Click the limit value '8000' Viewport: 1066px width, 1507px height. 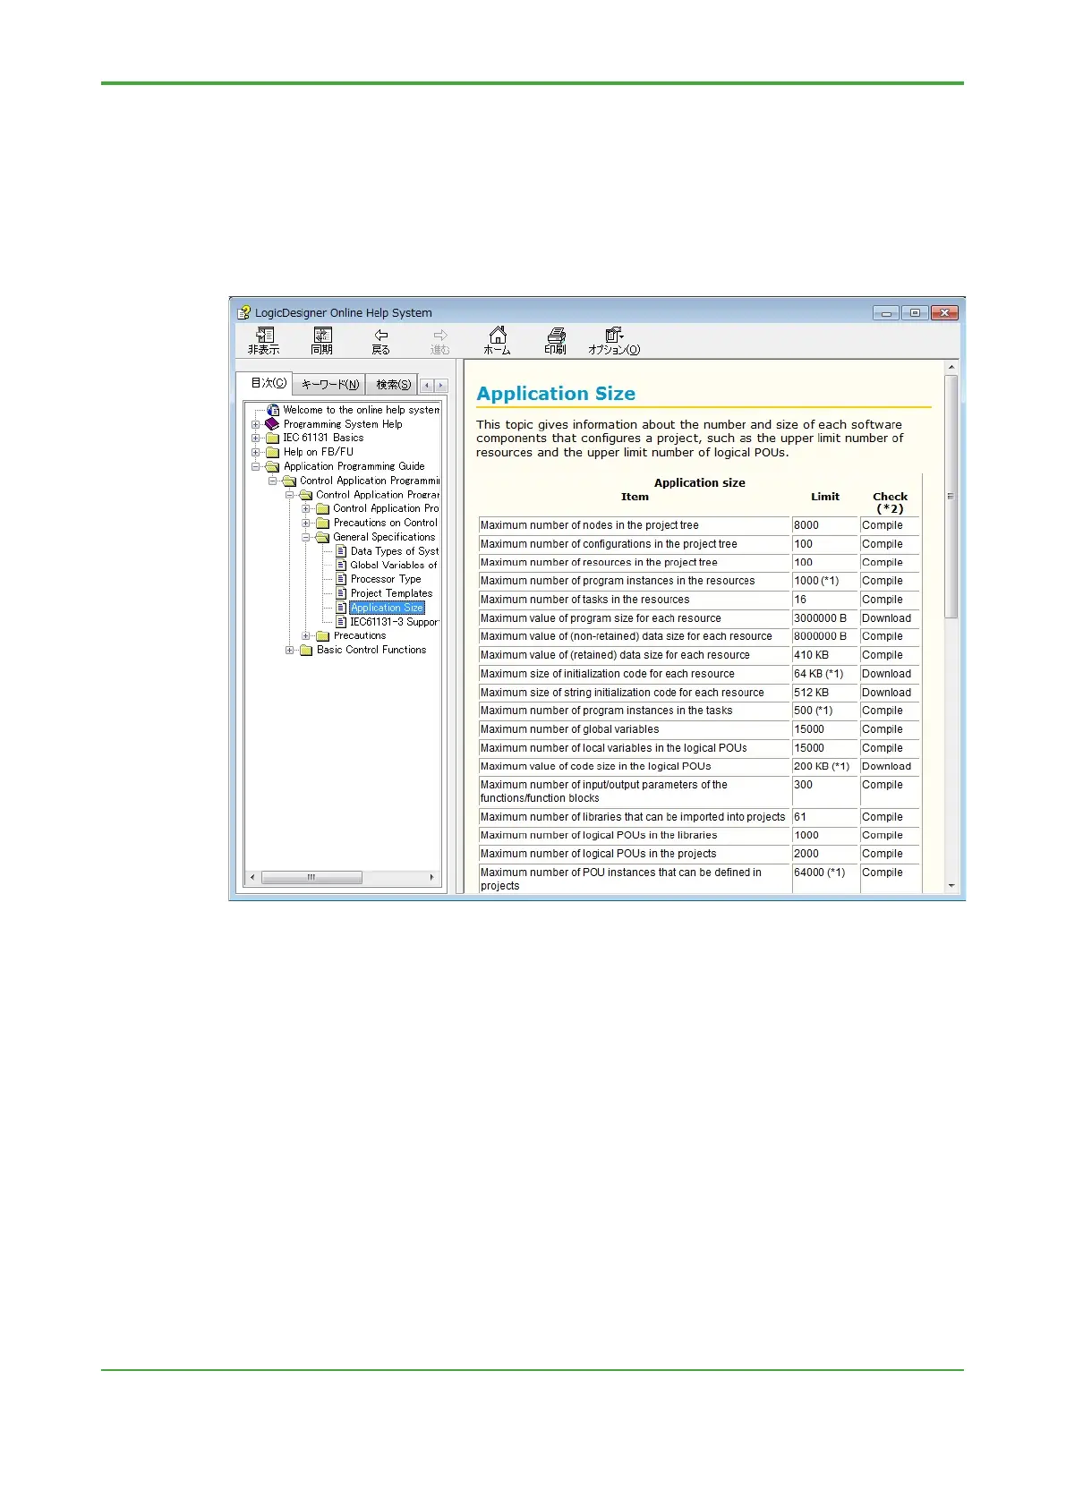(x=806, y=525)
